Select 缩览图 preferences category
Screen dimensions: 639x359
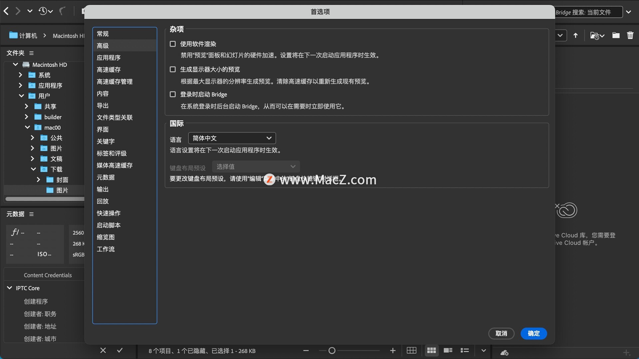coord(124,237)
